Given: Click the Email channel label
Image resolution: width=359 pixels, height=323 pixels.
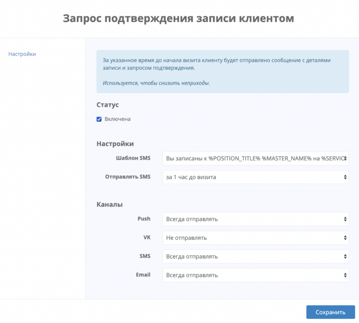Looking at the screenshot, I should click(x=143, y=275).
